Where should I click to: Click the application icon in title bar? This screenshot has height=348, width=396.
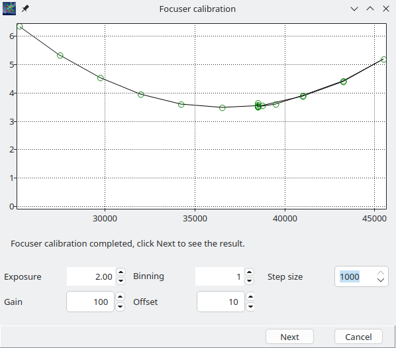[x=9, y=9]
